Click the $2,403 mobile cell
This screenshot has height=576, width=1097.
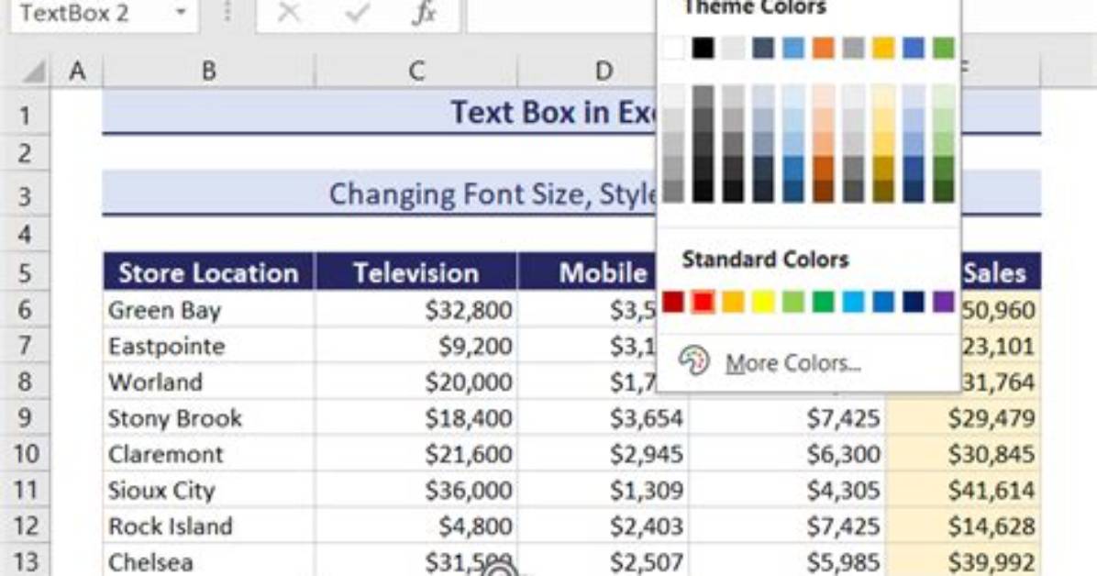tap(603, 526)
